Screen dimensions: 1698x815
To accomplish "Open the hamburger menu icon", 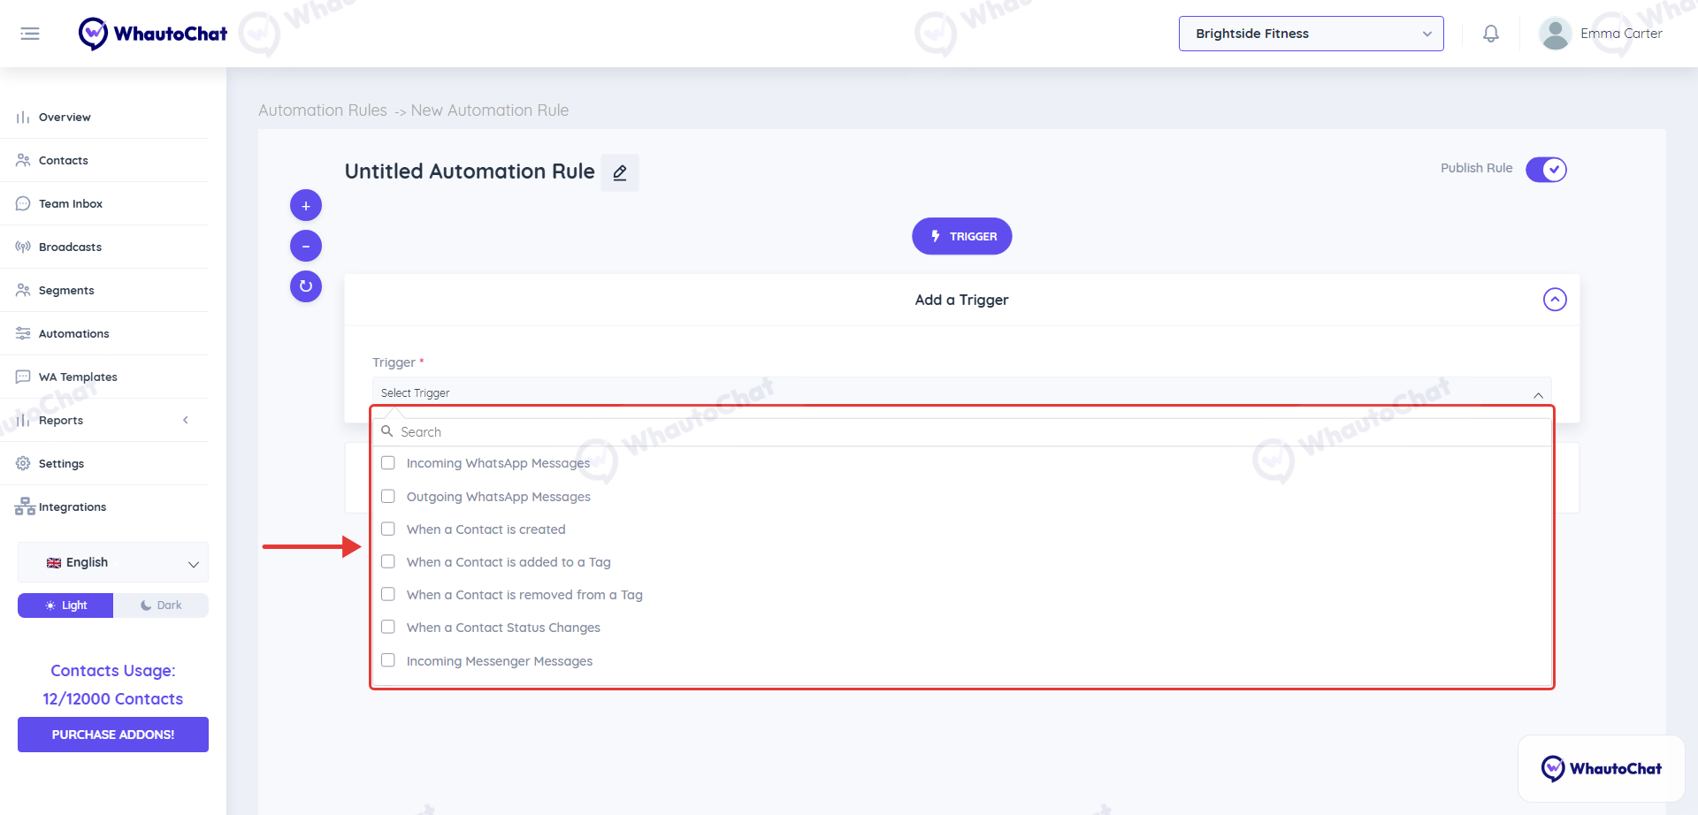I will point(30,34).
